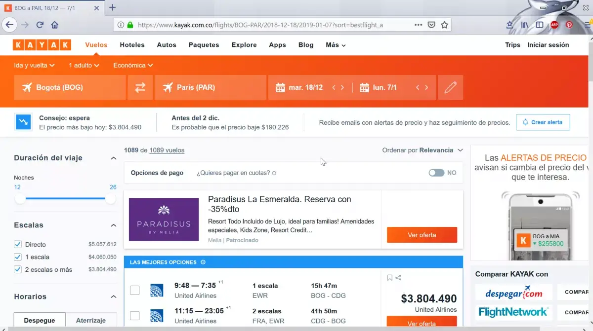This screenshot has height=331, width=593.
Task: Save page to Pocket icon
Action: coord(431,25)
